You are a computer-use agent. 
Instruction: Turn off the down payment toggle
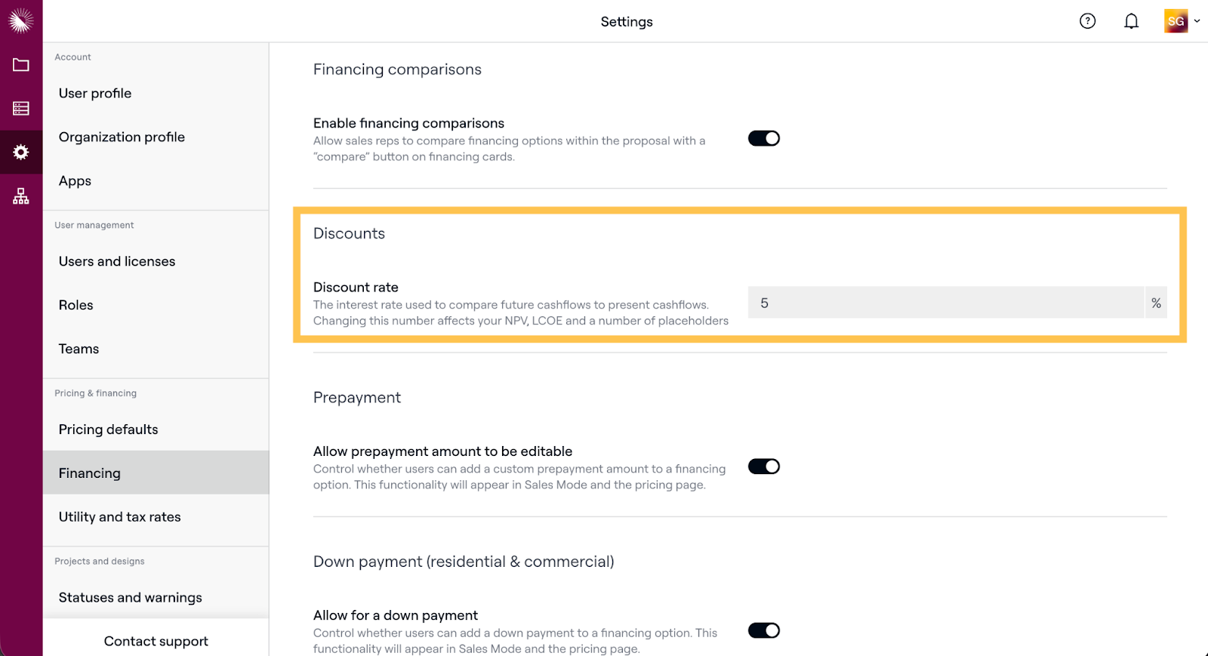[x=763, y=630]
